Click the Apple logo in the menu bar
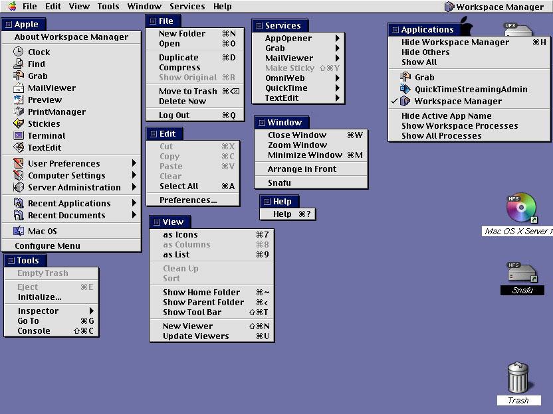Image resolution: width=553 pixels, height=414 pixels. pyautogui.click(x=13, y=6)
